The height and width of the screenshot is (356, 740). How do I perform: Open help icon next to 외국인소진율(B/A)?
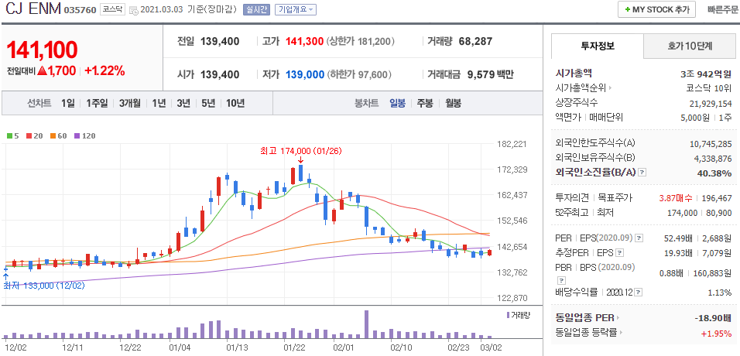642,173
